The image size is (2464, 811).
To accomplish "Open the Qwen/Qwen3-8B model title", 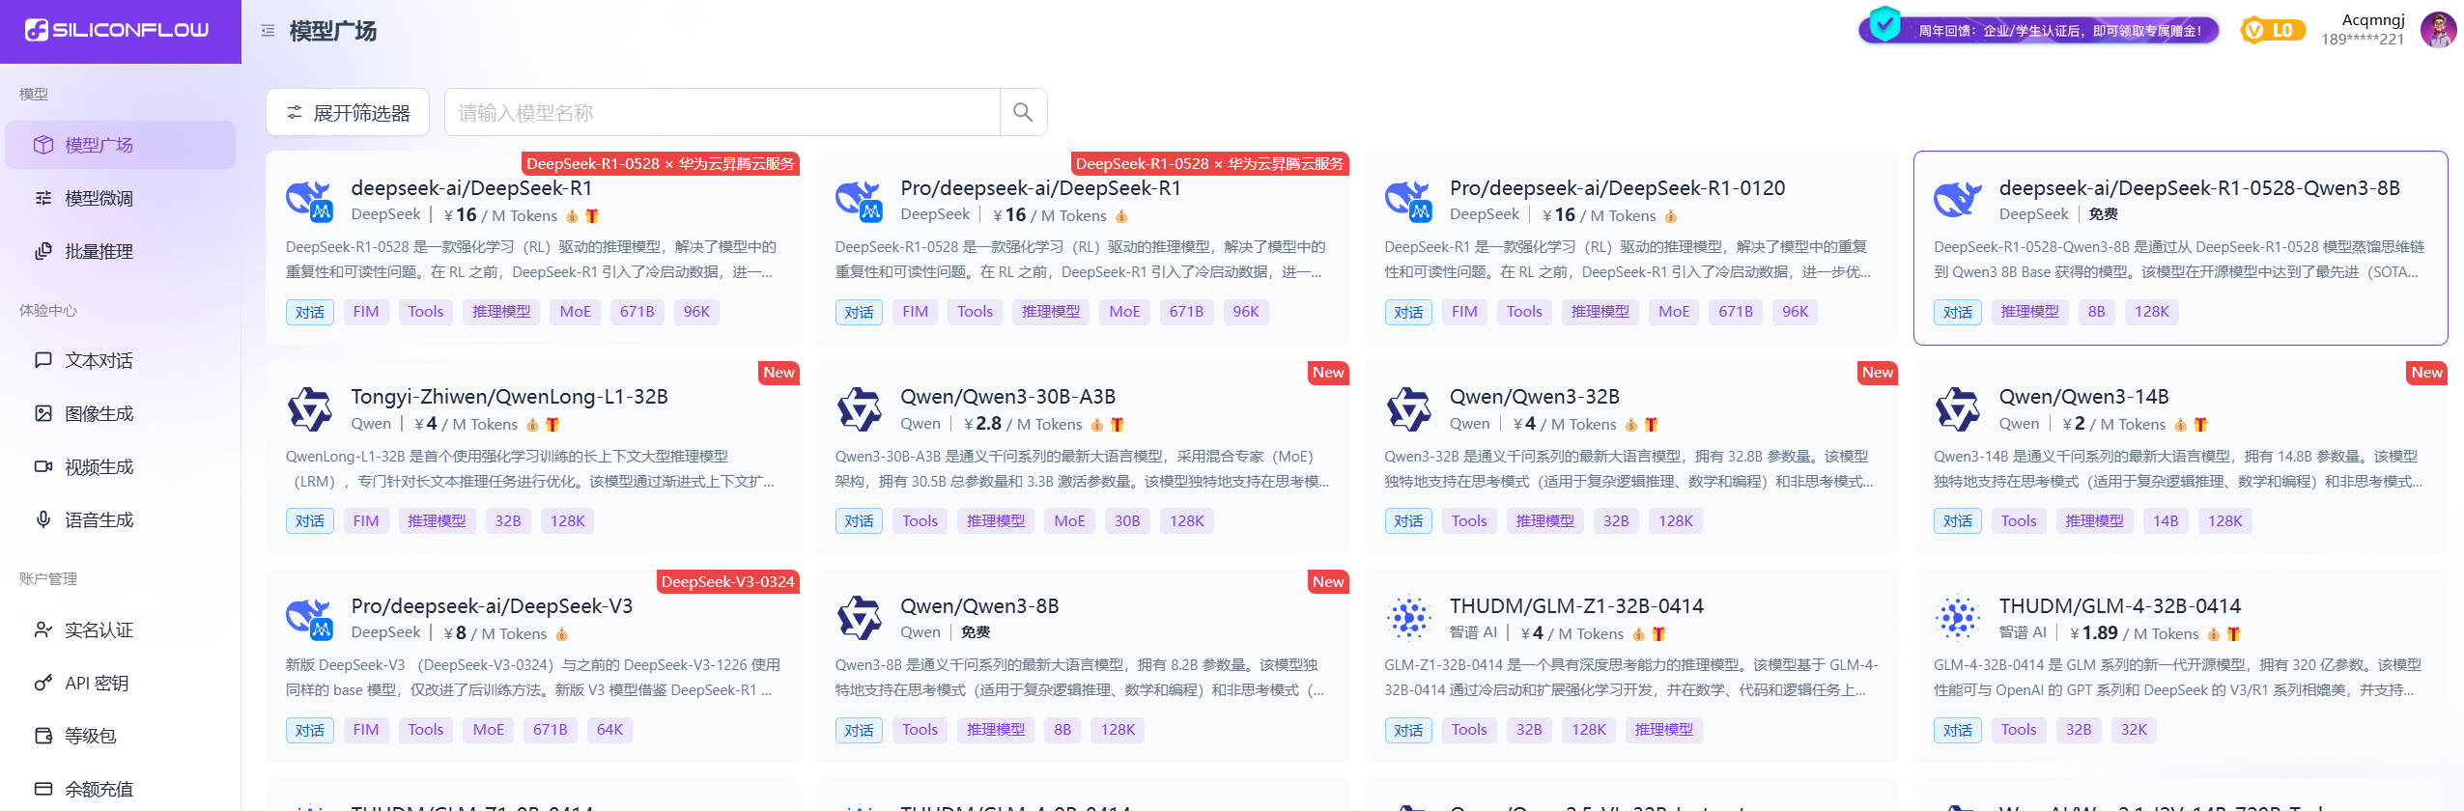I will pos(979,606).
